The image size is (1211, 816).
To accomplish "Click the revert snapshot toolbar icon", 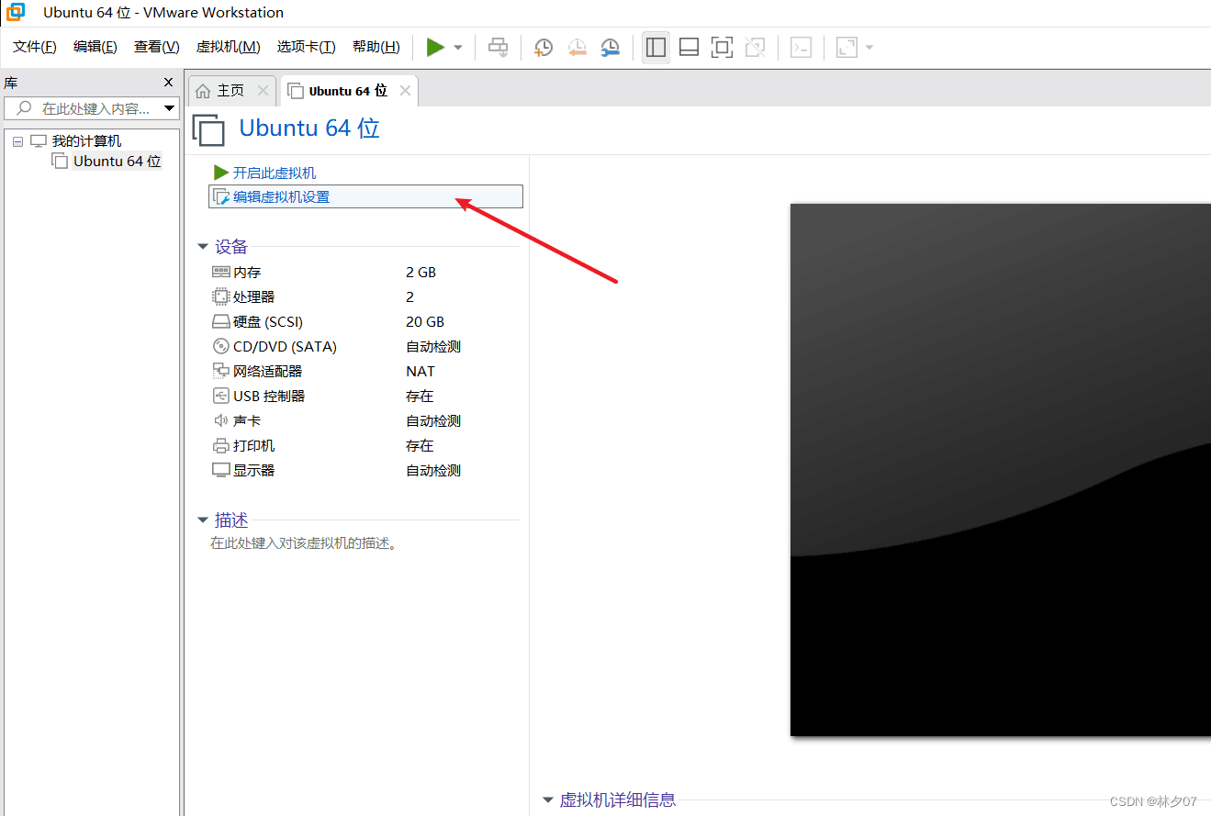I will click(577, 47).
